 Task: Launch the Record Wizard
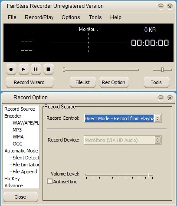click(x=29, y=82)
